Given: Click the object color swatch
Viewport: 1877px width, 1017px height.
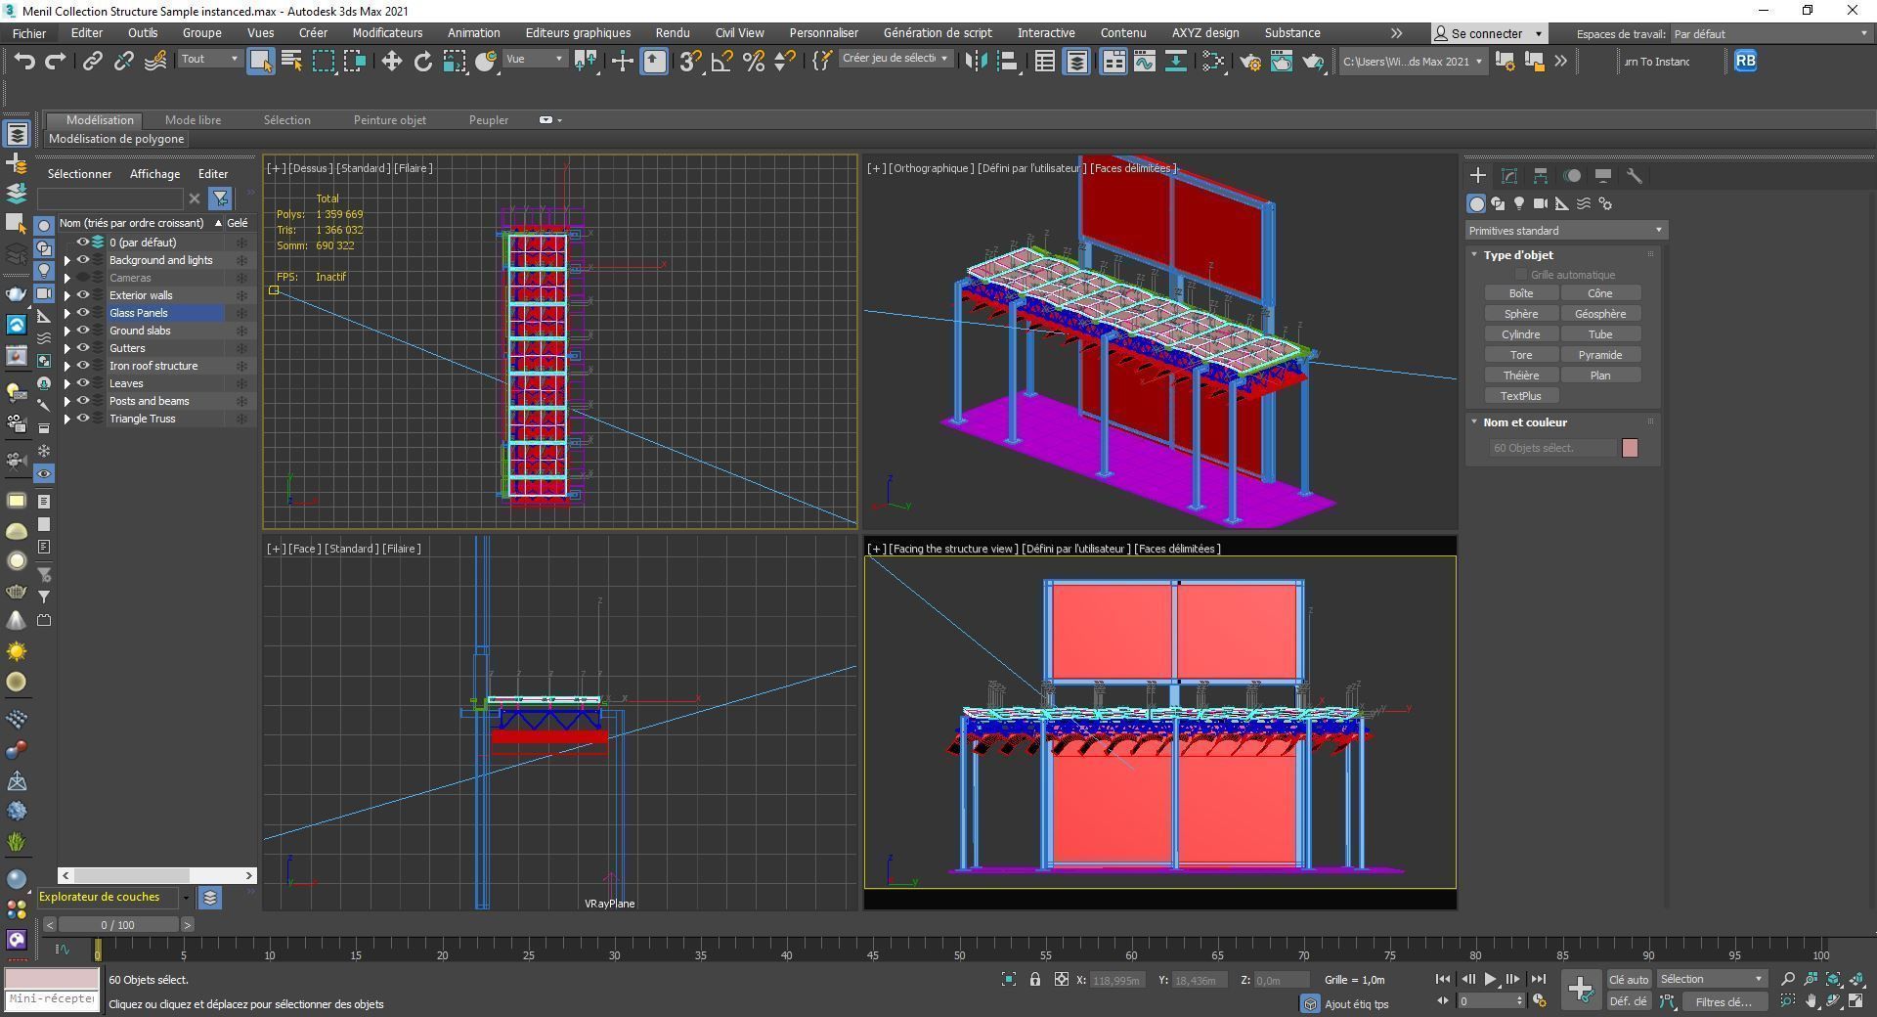Looking at the screenshot, I should [x=1630, y=448].
